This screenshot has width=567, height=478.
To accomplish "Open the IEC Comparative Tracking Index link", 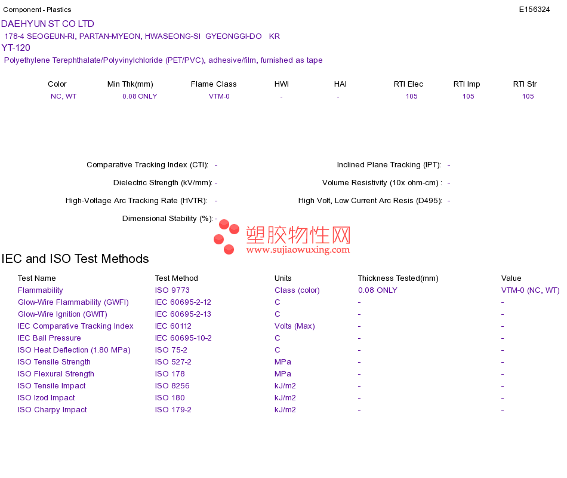I will (x=76, y=326).
